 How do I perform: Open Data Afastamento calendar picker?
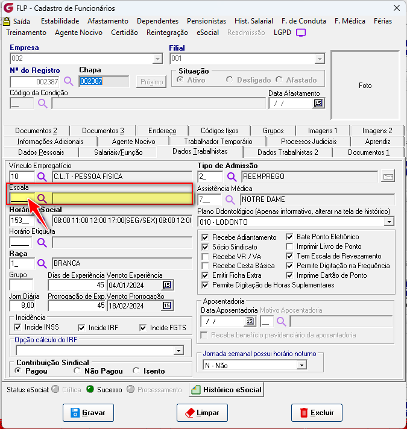coord(318,104)
